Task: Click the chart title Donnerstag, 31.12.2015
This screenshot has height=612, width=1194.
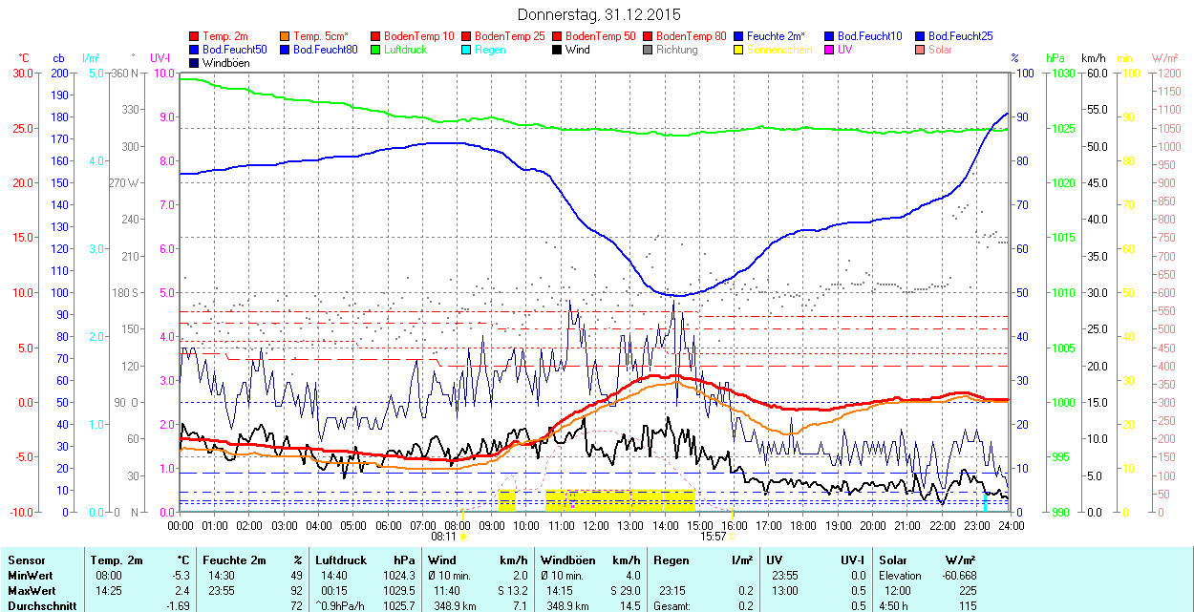Action: (x=599, y=14)
